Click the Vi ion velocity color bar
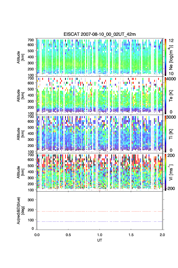Screen dimensions: 178x268 pyautogui.click(x=165, y=172)
